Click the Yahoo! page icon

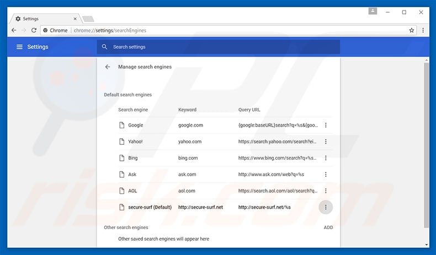[121, 142]
